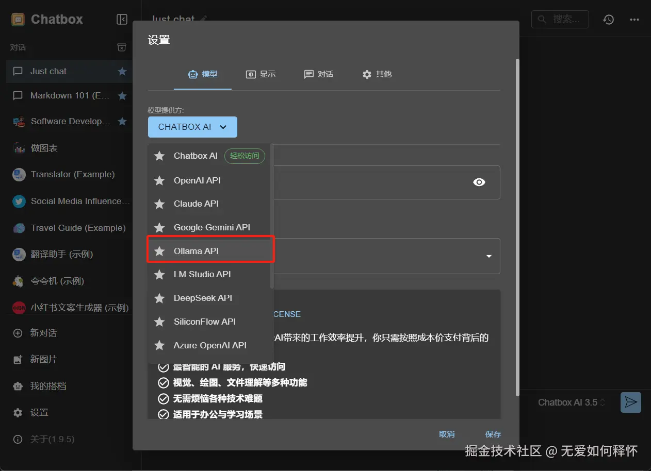Screen dimensions: 651x471
Task: Click the settings dialog scrollbar
Action: 517,227
